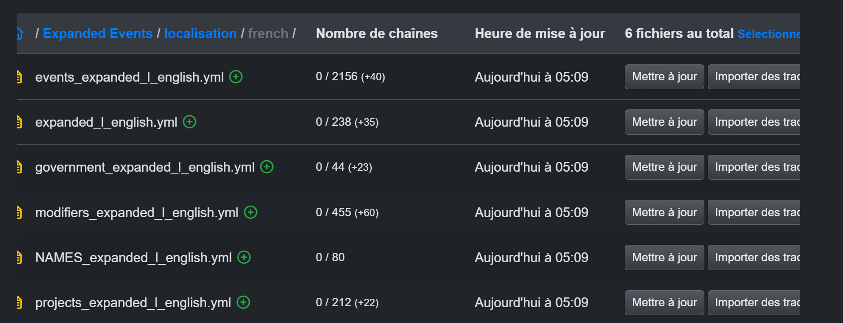Click the yellow file icon for events_expanded_l_english.yml

click(19, 77)
